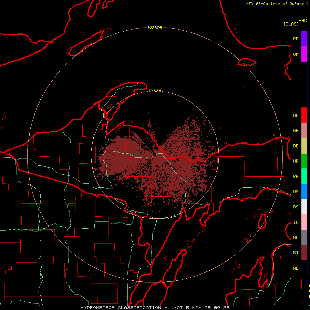Viewport: 310px width, 310px height.
Task: Click the 'BD' legend label
Action: tap(296, 146)
